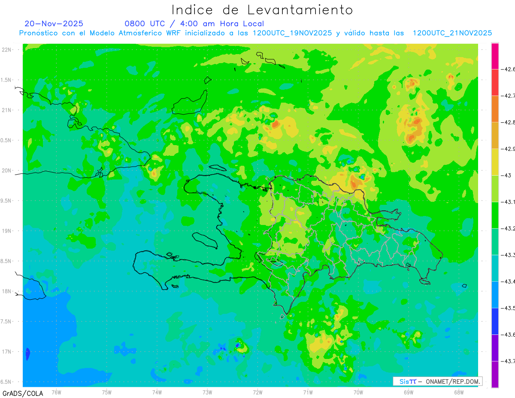Pick the orange swatch between -42.7 and -42.8

(495, 109)
